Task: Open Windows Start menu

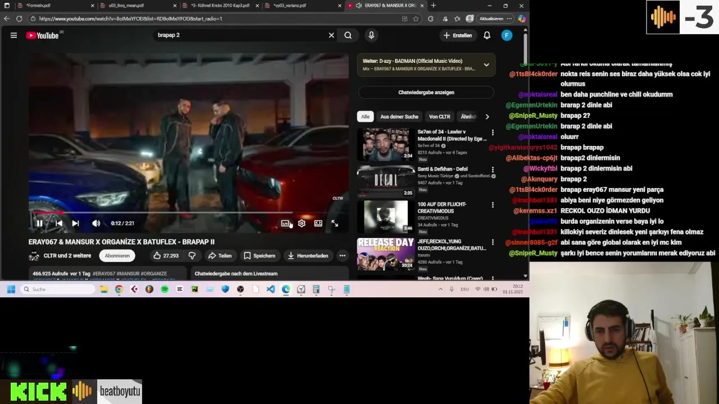Action: coord(11,289)
